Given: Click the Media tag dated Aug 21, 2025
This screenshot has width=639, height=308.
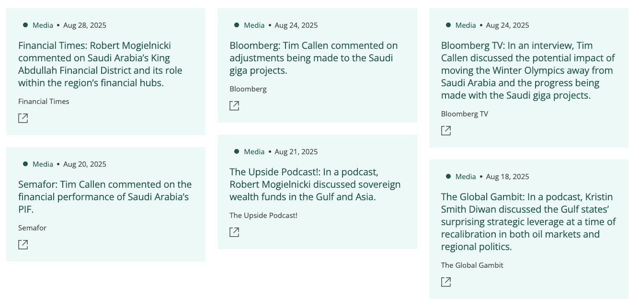Looking at the screenshot, I should click(x=254, y=152).
